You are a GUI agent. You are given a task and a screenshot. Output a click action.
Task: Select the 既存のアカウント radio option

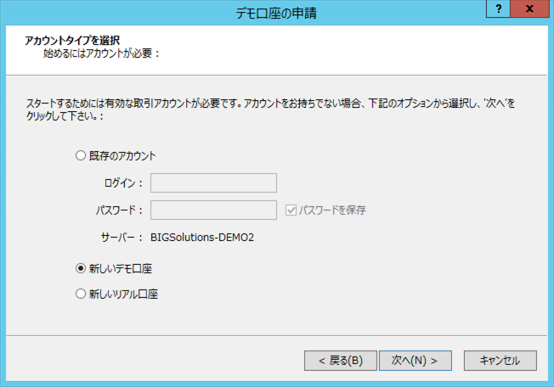(82, 155)
